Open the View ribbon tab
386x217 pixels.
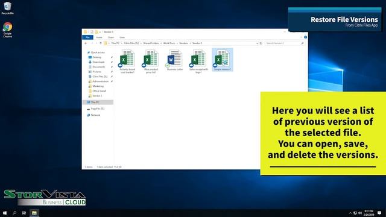[x=122, y=37]
